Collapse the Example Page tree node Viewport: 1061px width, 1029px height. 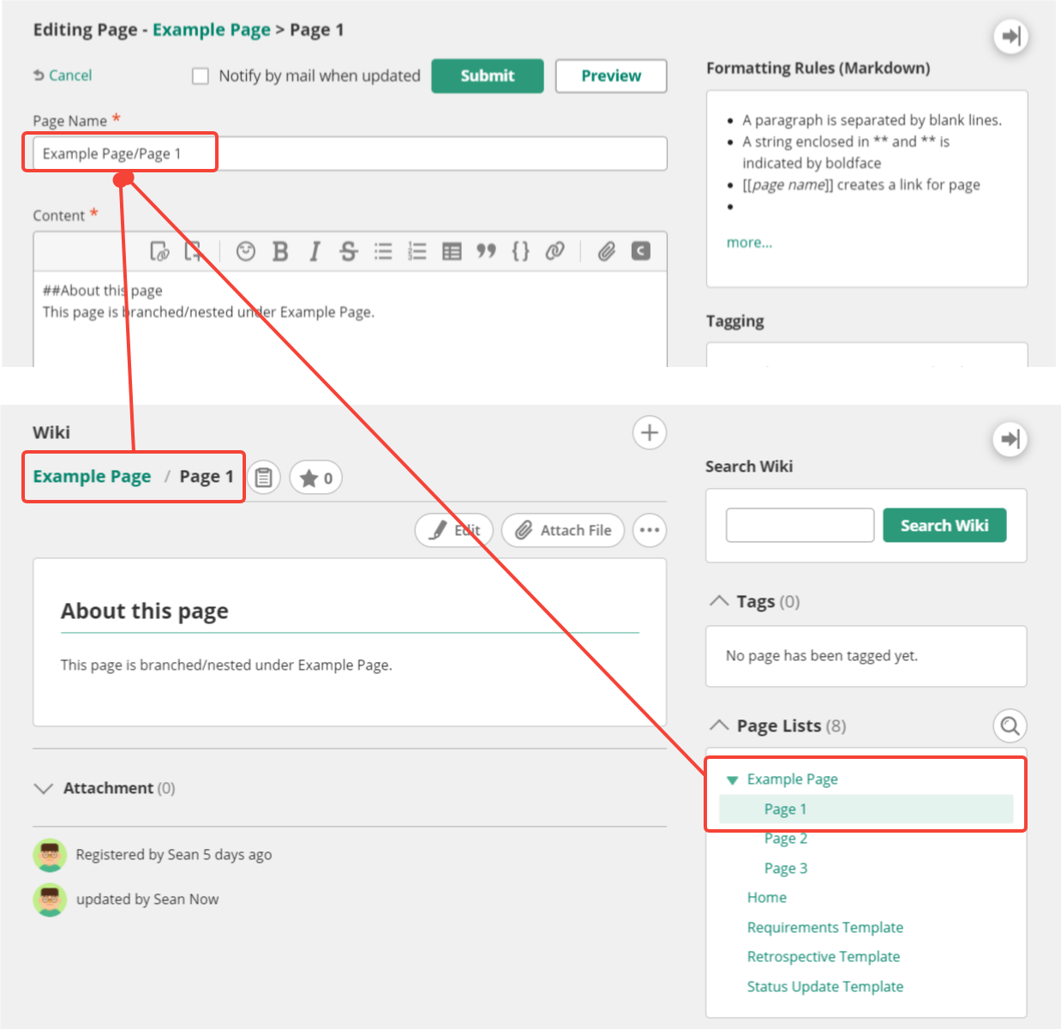(x=732, y=779)
